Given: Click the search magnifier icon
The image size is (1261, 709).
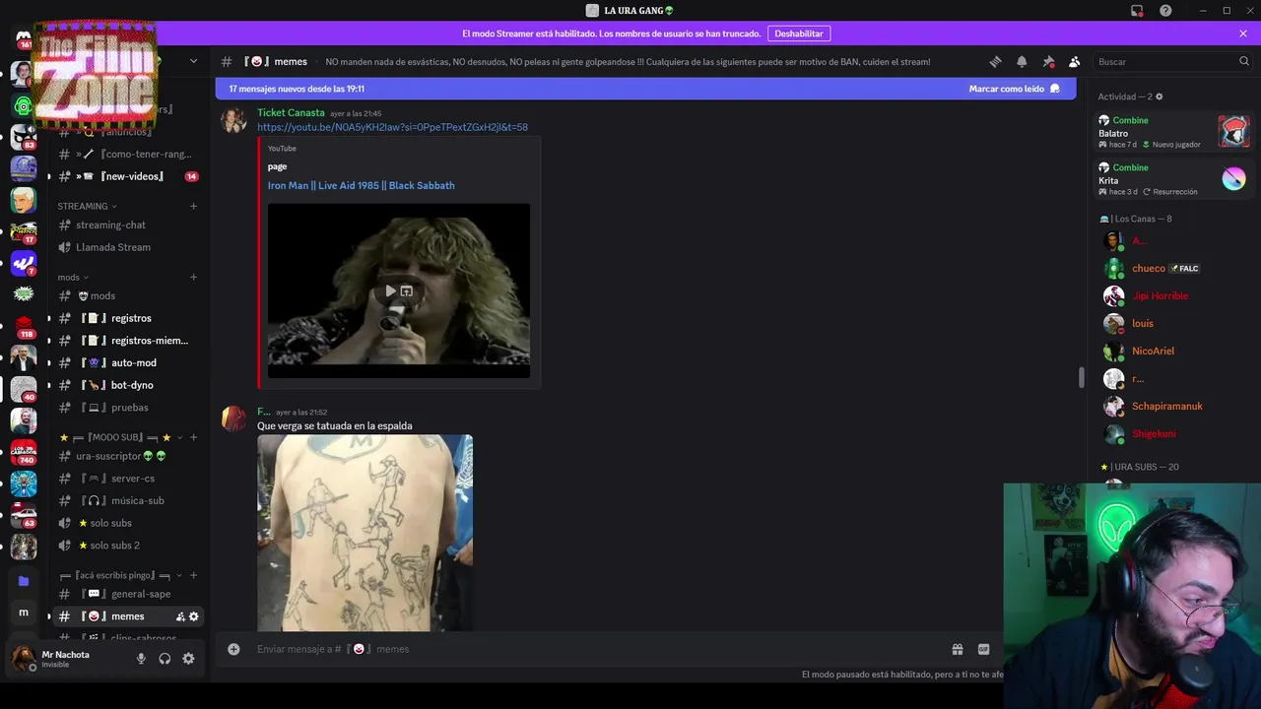Looking at the screenshot, I should click(x=1243, y=61).
